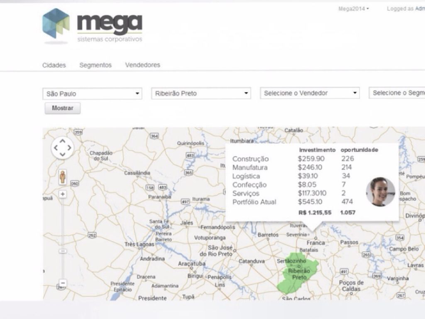The width and height of the screenshot is (425, 319).
Task: Click the Street View pegman icon
Action: pyautogui.click(x=62, y=177)
